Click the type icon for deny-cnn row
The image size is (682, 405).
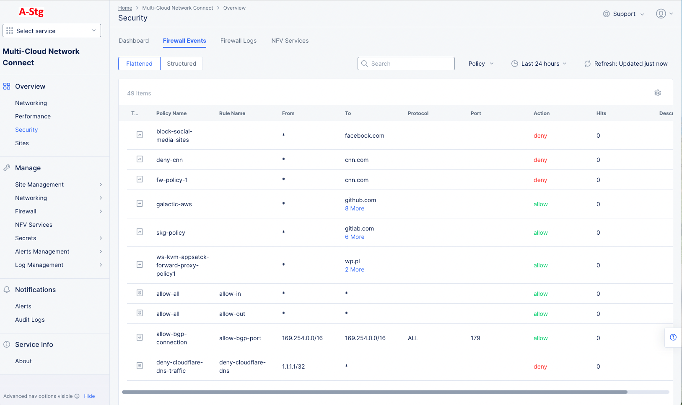(140, 159)
